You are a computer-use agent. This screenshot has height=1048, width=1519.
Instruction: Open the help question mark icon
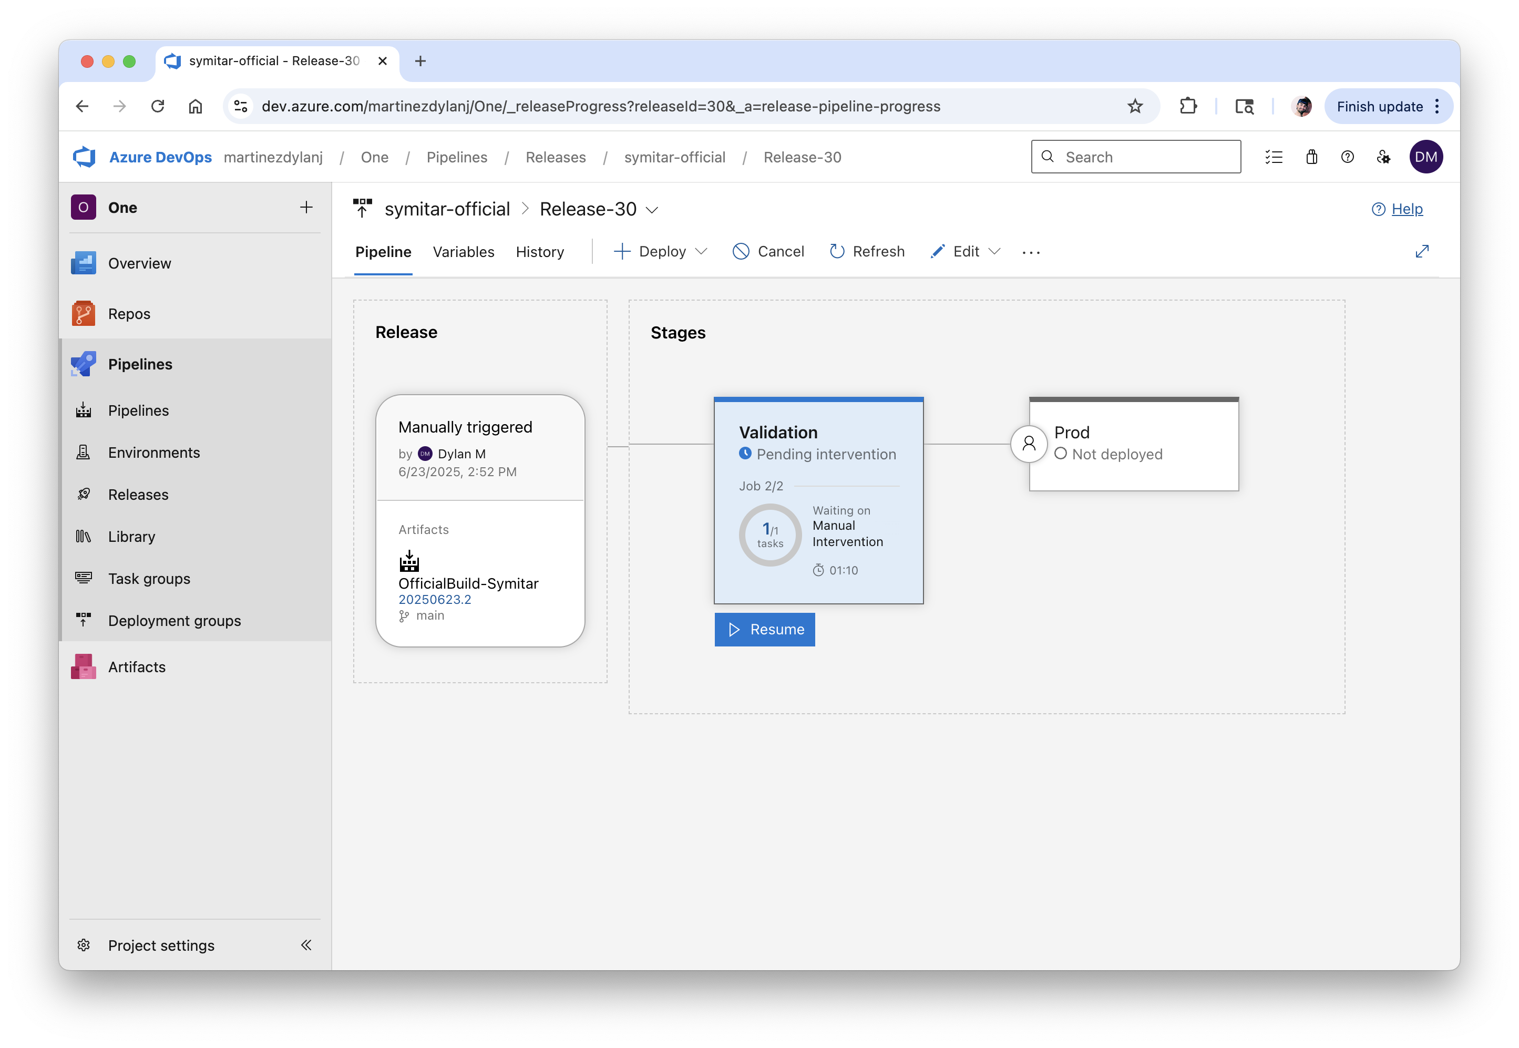pyautogui.click(x=1348, y=157)
